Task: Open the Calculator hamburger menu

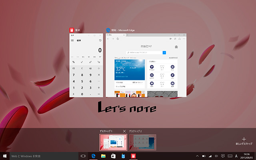Action: [x=72, y=40]
